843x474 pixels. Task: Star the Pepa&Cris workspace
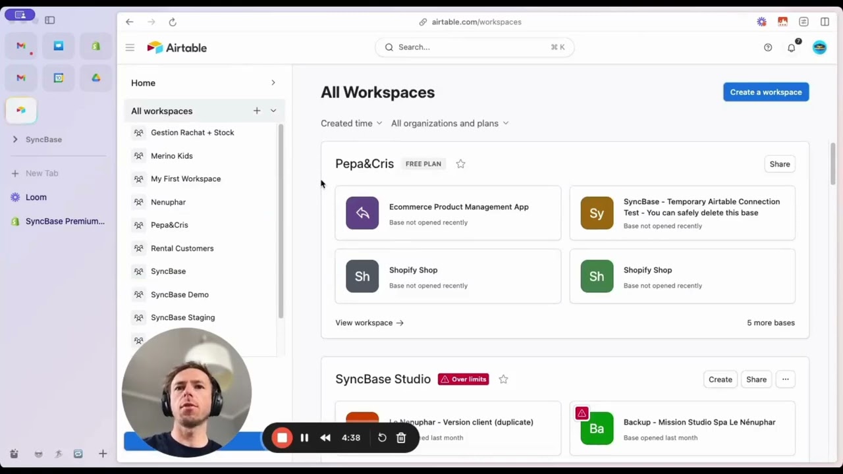[460, 164]
